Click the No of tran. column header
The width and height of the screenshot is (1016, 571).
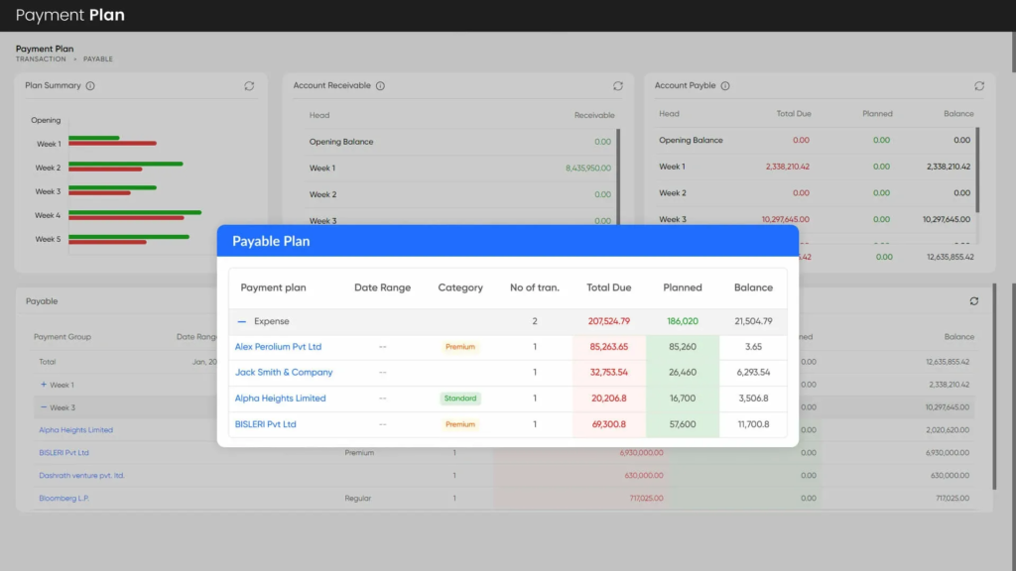pyautogui.click(x=535, y=287)
